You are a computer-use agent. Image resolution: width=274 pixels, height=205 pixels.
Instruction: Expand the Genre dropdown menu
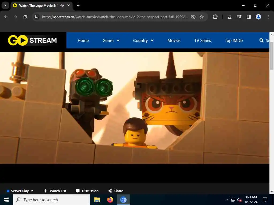(x=111, y=41)
